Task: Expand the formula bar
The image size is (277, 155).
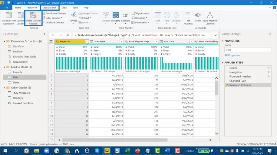Action: 216,35
